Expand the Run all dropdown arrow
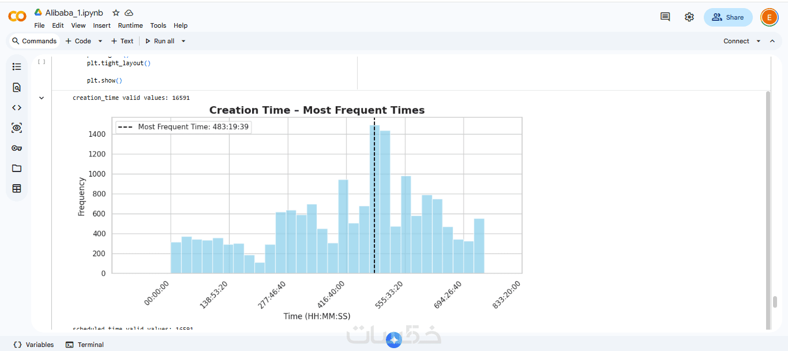788x351 pixels. [183, 41]
